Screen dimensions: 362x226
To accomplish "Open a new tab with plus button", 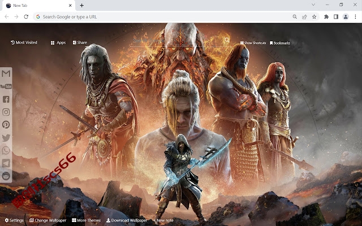I will (81, 5).
